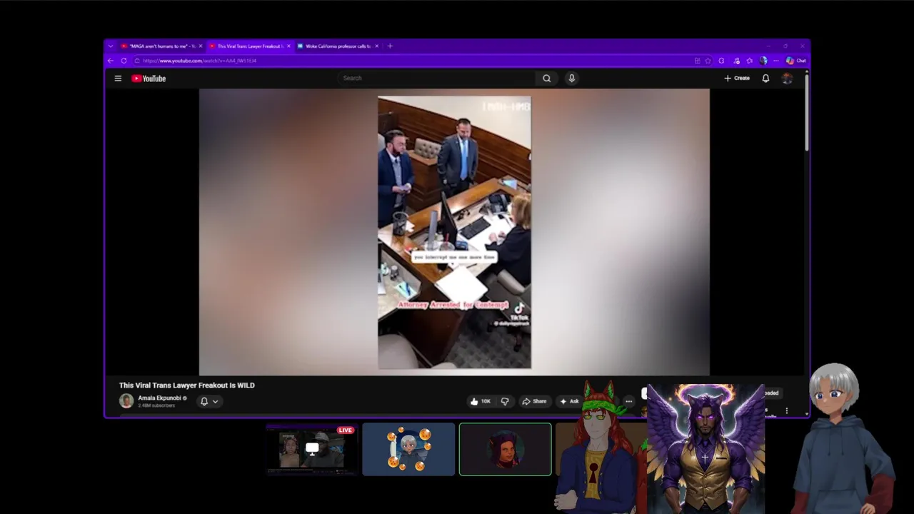Viewport: 914px width, 514px height.
Task: Close the "This Viral Trans Lawyer Freakout" tab
Action: [x=288, y=46]
